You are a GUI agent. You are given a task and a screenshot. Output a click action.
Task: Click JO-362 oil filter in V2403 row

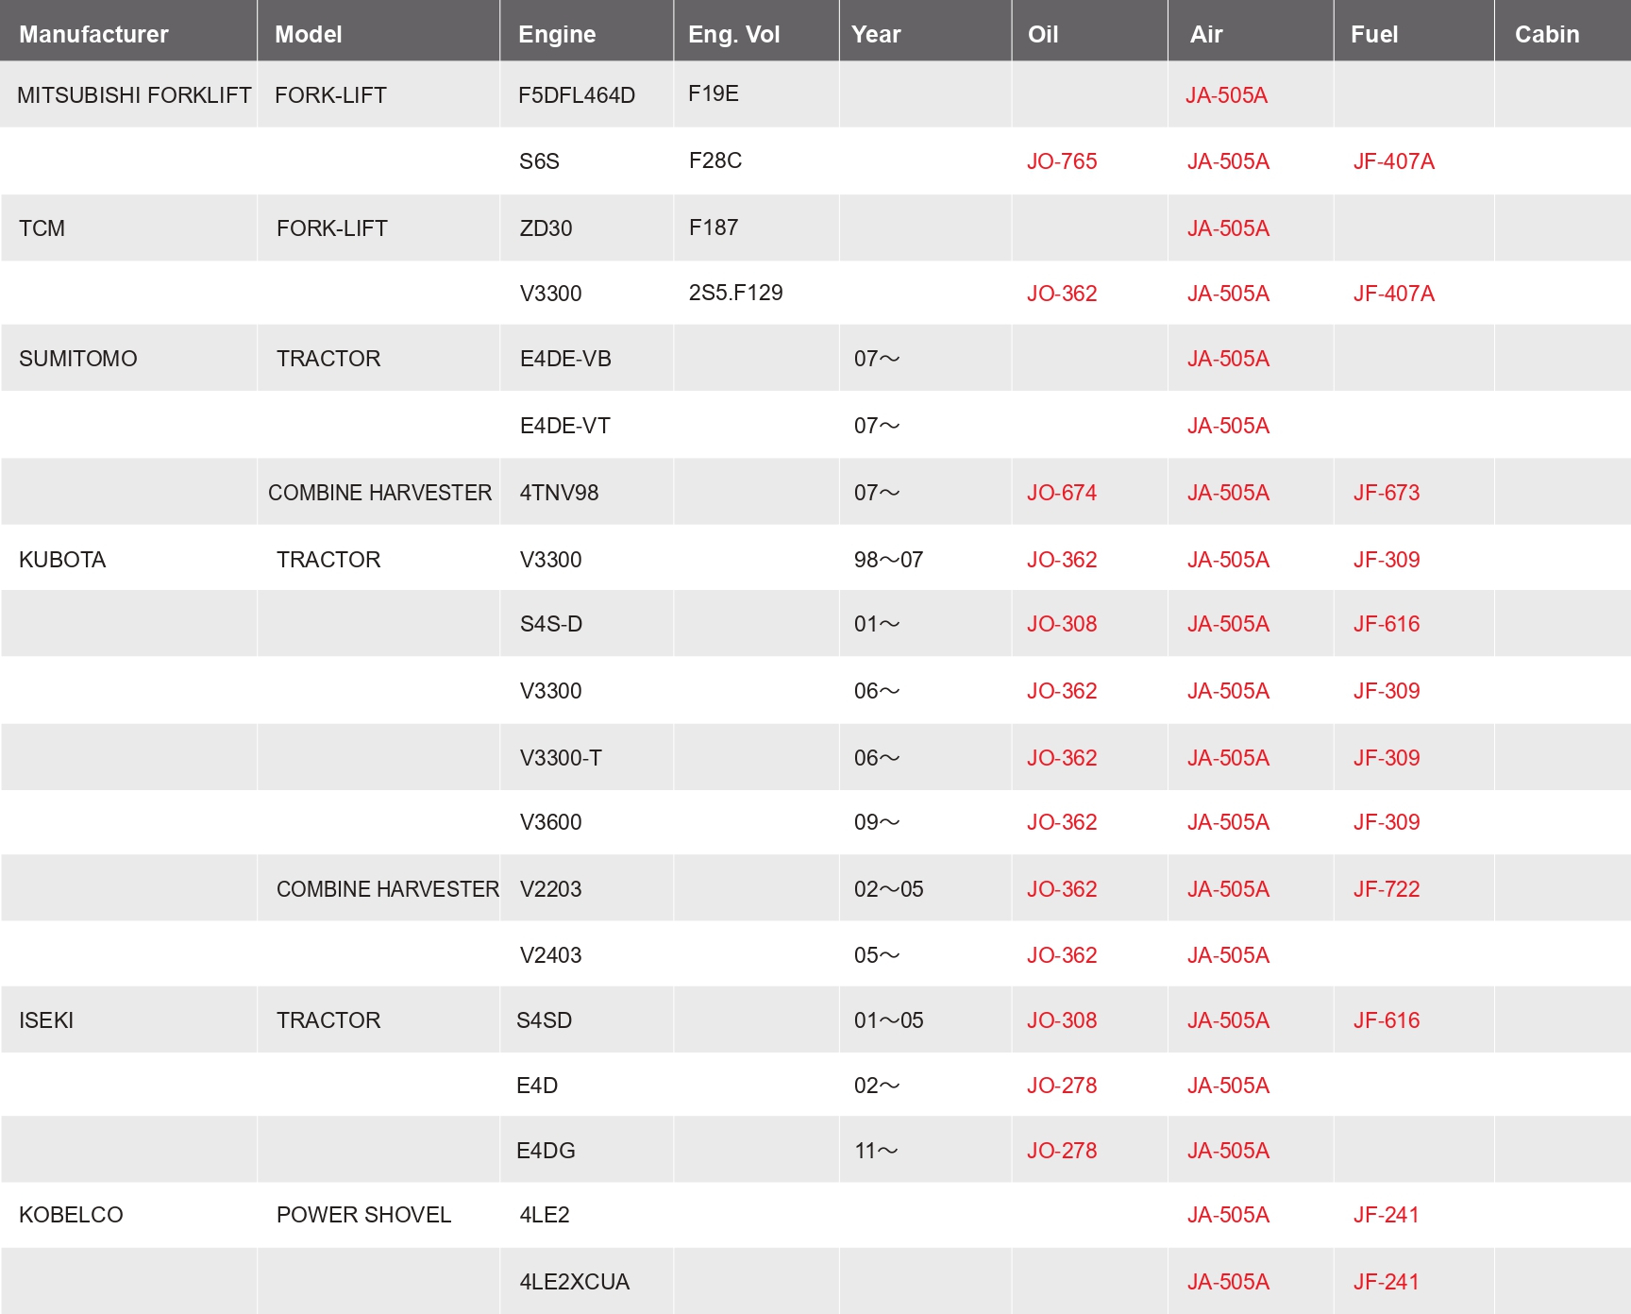tap(1062, 955)
